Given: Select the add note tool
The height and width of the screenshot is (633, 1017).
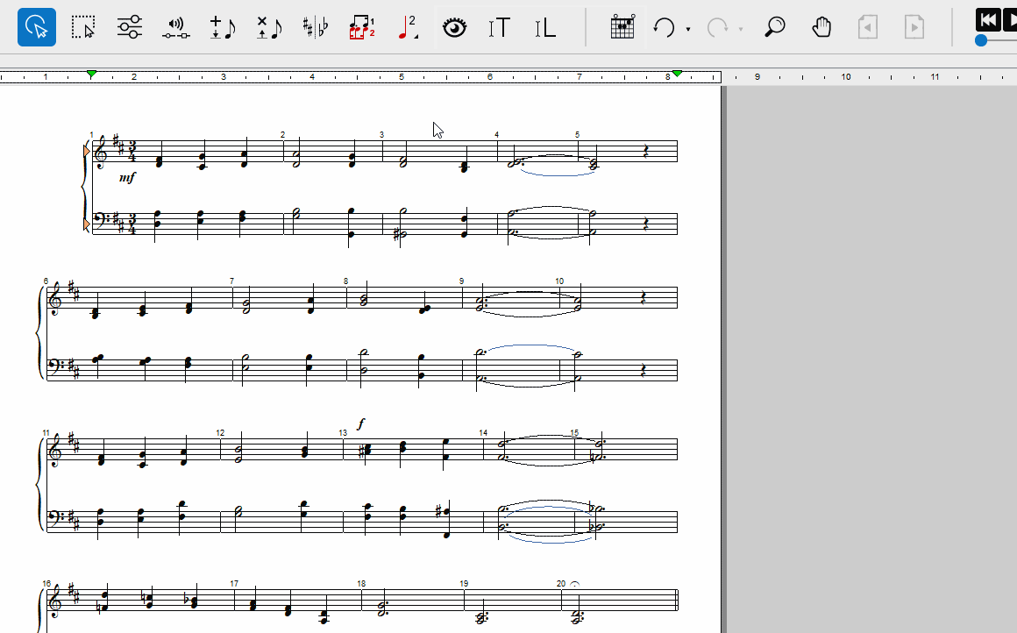Looking at the screenshot, I should pos(223,27).
